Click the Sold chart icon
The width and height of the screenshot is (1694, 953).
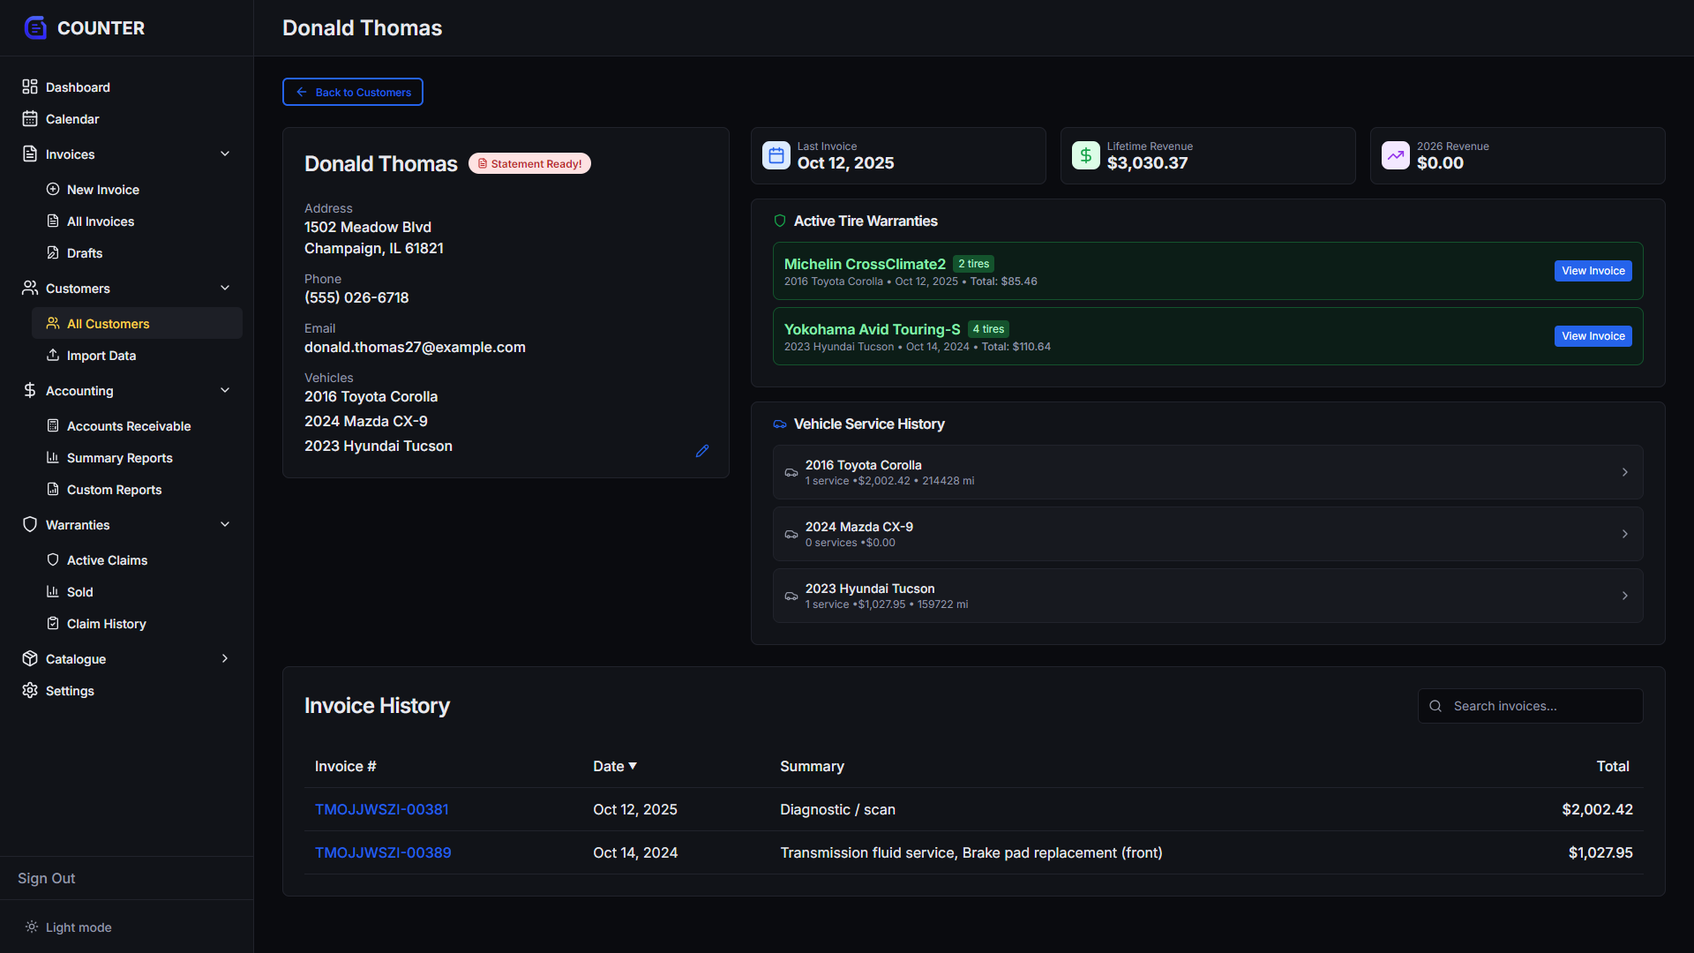53,591
